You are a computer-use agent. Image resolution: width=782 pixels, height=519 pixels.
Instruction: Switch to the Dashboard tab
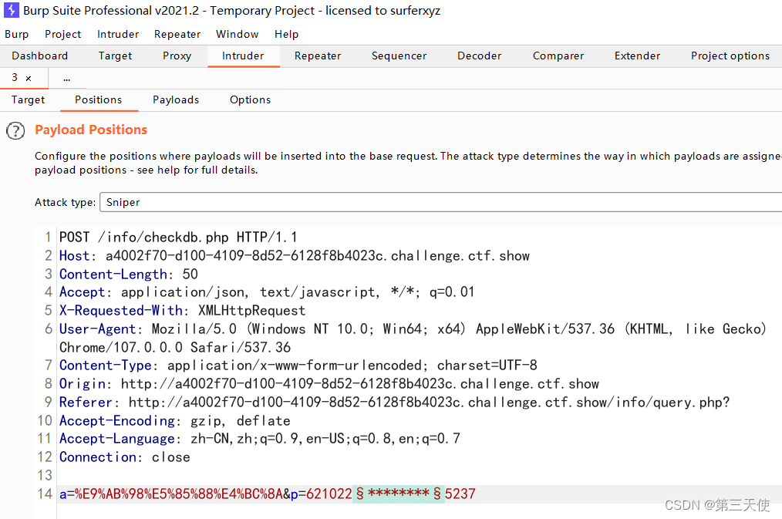40,56
